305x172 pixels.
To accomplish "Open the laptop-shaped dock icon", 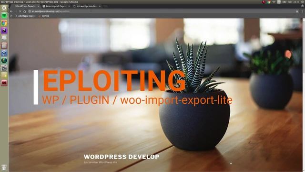I will (x=4, y=38).
